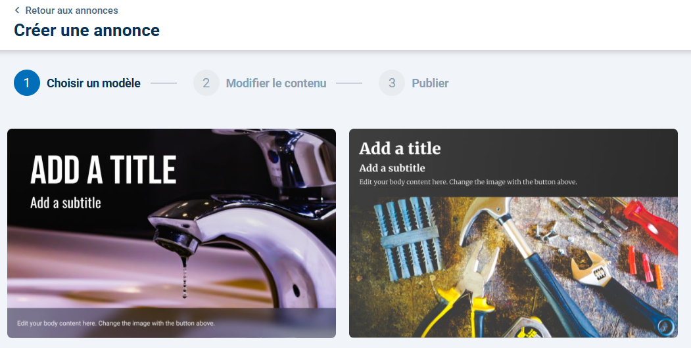The width and height of the screenshot is (691, 348).
Task: Go to the Publier step label
Action: pos(430,83)
